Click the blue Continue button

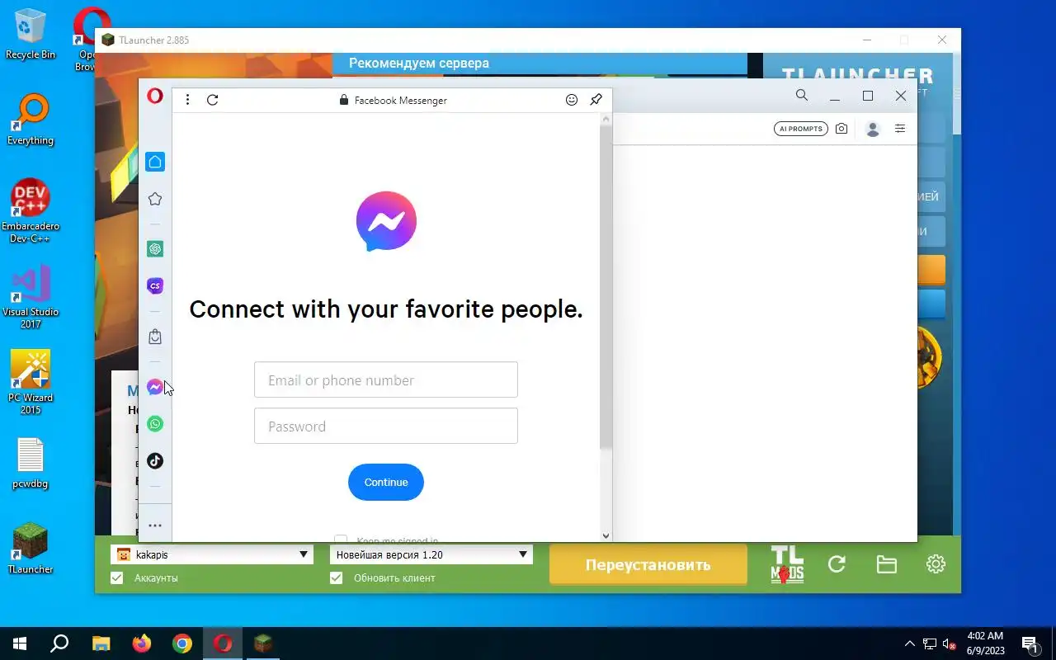click(x=386, y=482)
